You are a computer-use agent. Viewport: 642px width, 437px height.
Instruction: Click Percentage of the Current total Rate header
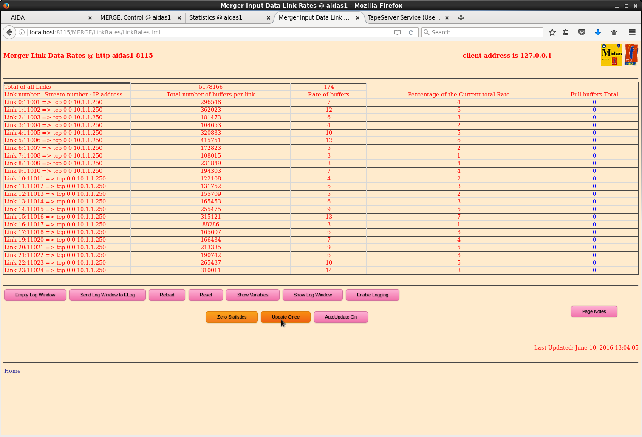coord(459,94)
